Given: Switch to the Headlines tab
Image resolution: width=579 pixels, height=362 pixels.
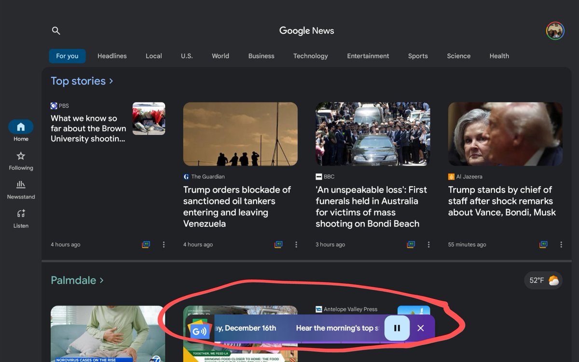Looking at the screenshot, I should (111, 56).
